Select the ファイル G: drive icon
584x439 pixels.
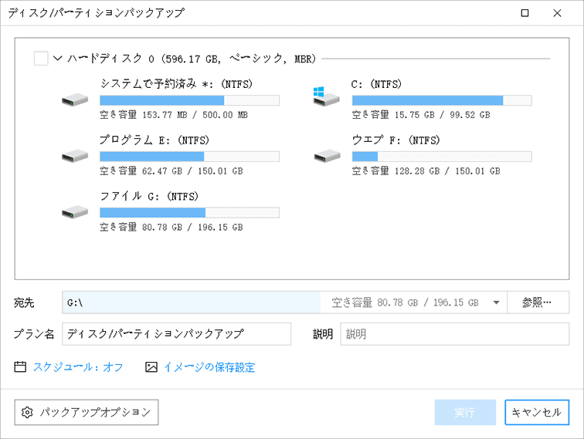tap(75, 212)
